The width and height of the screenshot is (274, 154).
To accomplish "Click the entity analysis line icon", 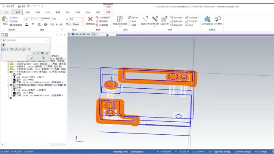I will (145, 19).
